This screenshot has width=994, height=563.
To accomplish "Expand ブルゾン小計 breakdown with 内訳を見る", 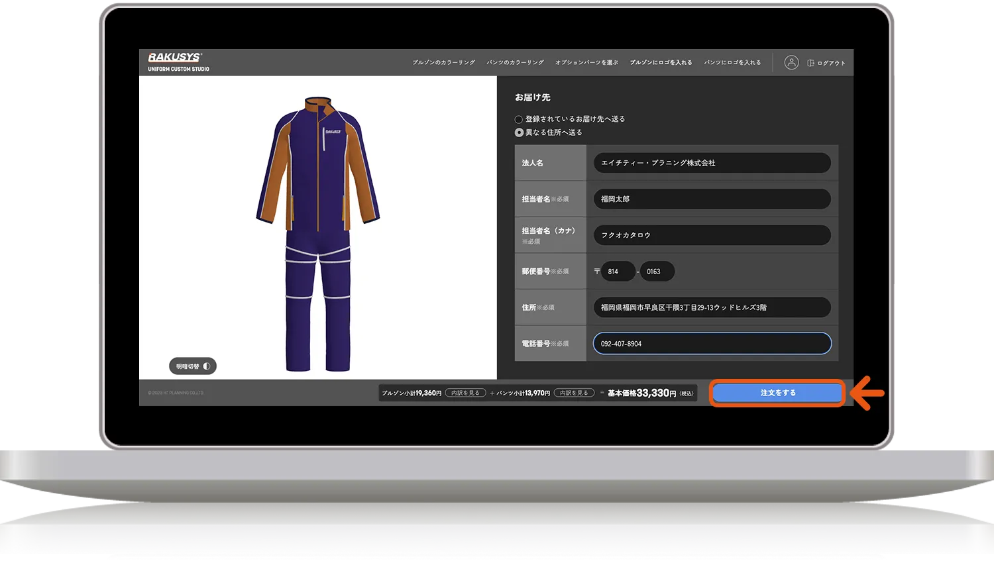I will coord(465,393).
